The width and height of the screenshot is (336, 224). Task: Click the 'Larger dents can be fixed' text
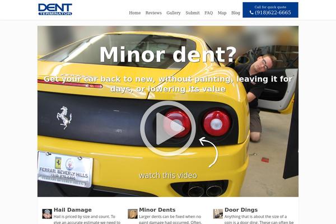coord(170,220)
